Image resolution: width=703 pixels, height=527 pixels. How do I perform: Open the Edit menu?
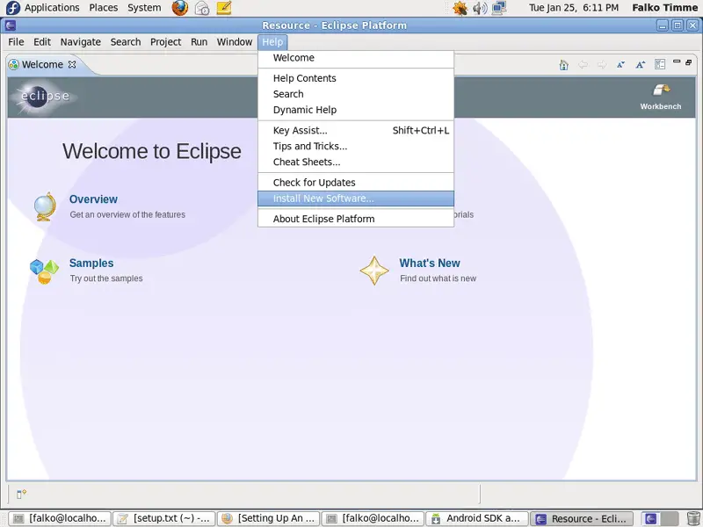tap(42, 41)
